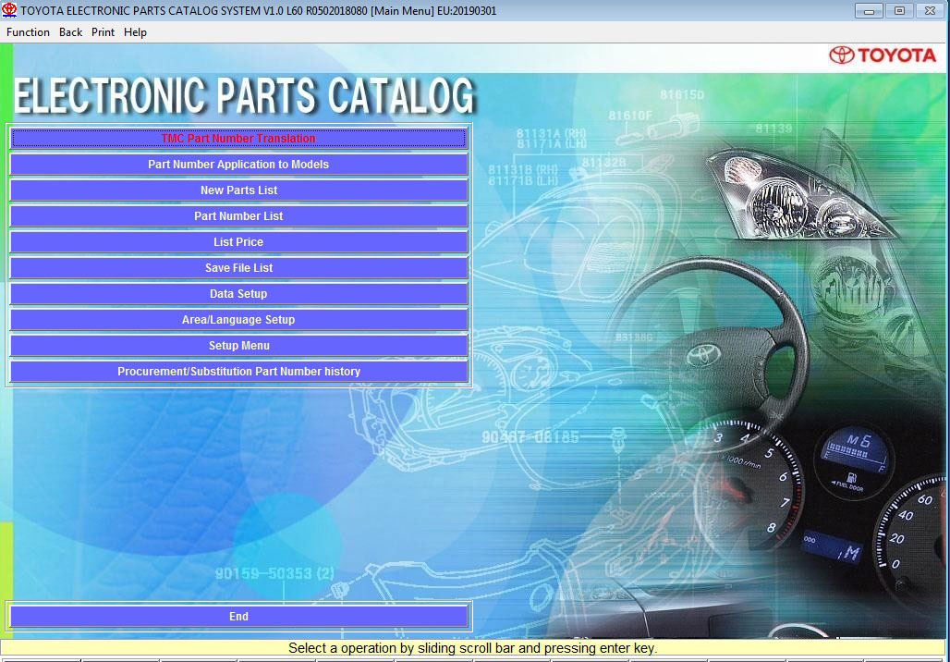Open Procurement/Substitution Part Number history
Viewport: 950px width, 662px height.
coord(238,372)
